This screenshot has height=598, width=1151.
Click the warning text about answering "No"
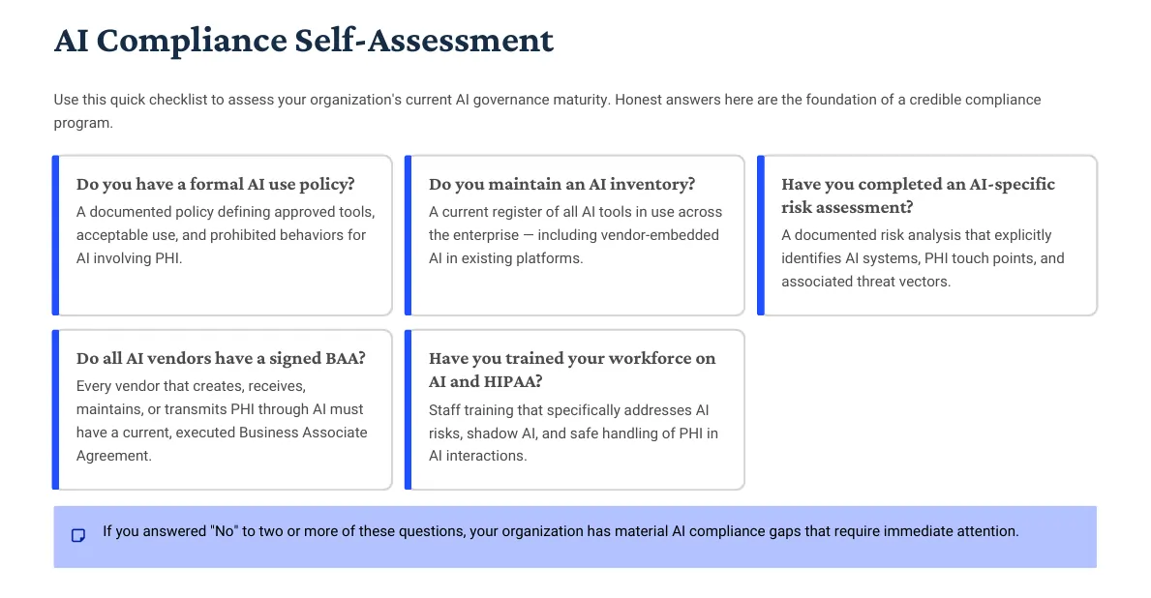(x=560, y=531)
